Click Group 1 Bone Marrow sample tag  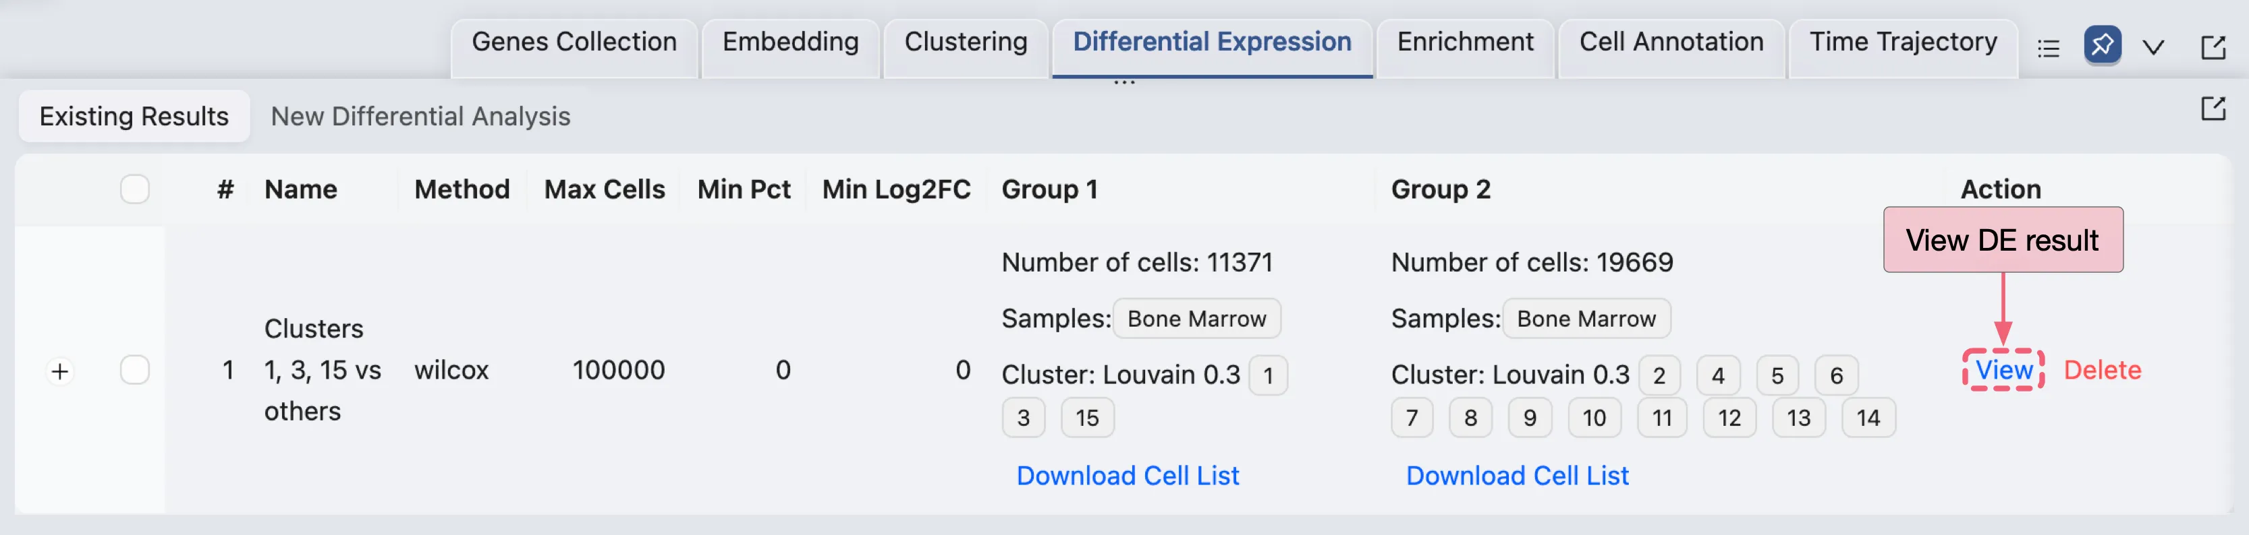[1196, 319]
